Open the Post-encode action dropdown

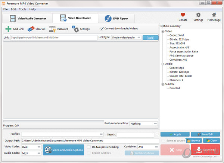click(144, 124)
